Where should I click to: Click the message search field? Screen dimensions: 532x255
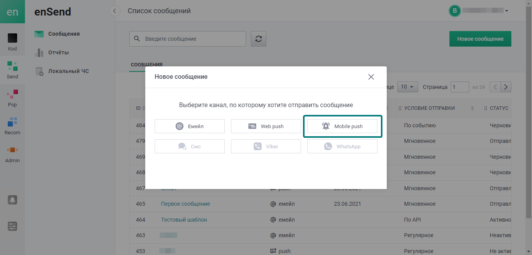tap(188, 39)
